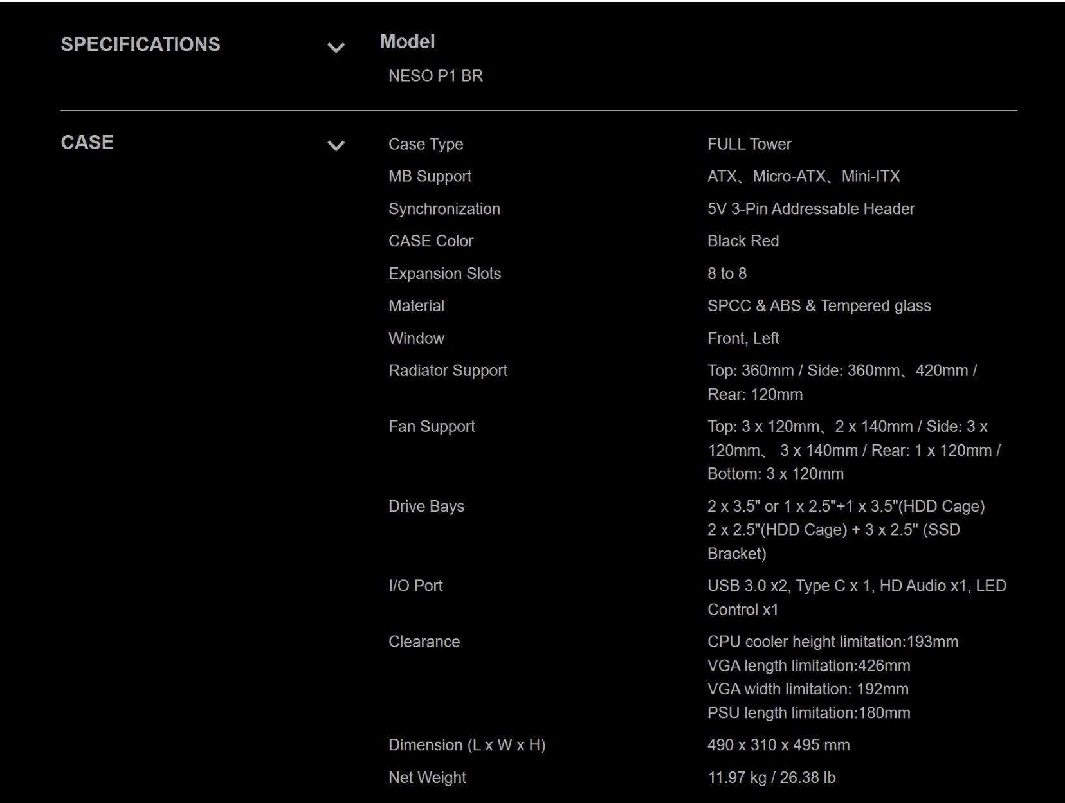Click the Case Type label

tap(426, 144)
